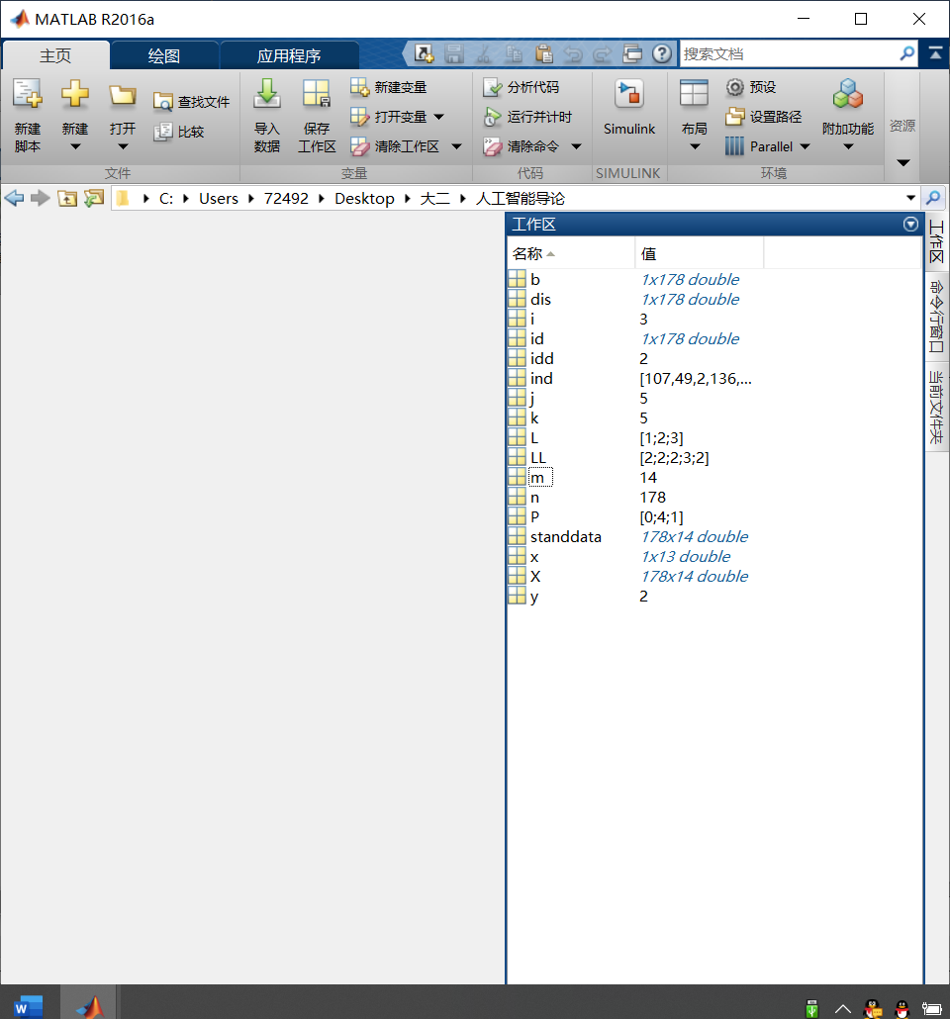Switch to the Plots (绘图) tab
Image resolution: width=950 pixels, height=1019 pixels.
coord(164,55)
